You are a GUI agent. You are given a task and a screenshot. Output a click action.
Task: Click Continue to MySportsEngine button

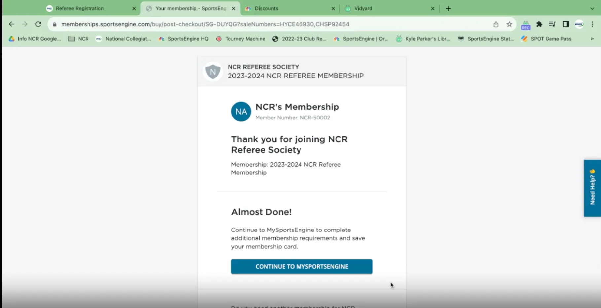pos(302,266)
